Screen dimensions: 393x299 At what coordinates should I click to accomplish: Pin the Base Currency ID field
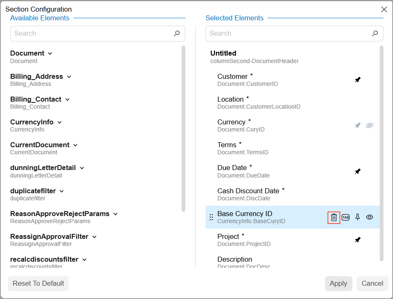[x=358, y=217]
